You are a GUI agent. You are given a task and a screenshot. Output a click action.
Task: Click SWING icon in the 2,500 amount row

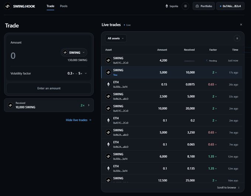tap(109, 96)
